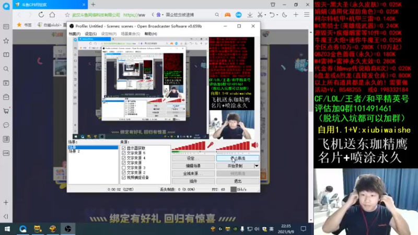Screen dimensions: 418x235
Task: Open browser hamburger main menu
Action: [307, 15]
